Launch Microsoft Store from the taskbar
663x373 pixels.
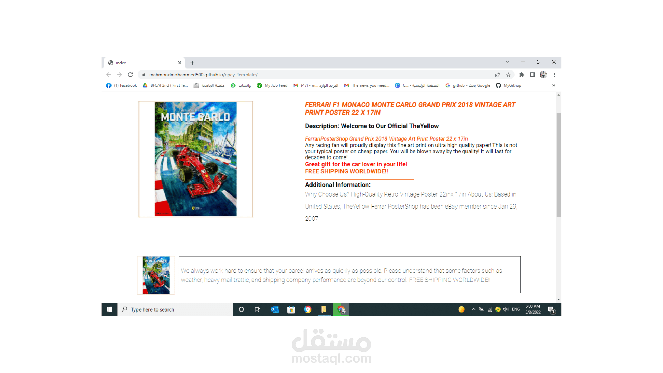(291, 309)
